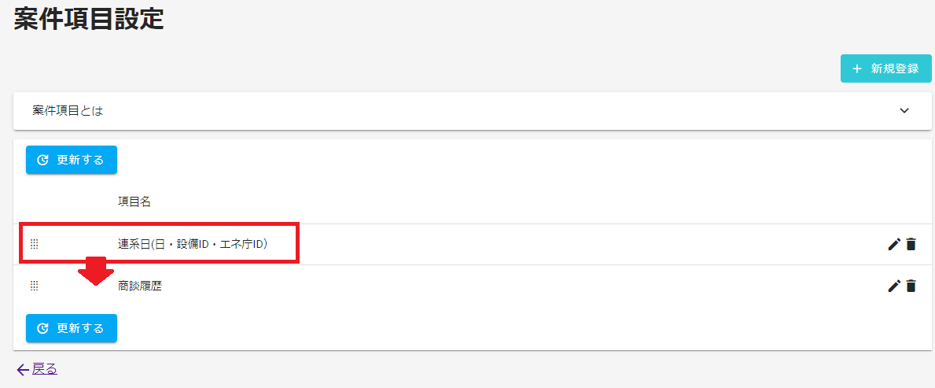Image resolution: width=935 pixels, height=388 pixels.
Task: Click the drag handle icon for 商談履歴 row
Action: (34, 286)
